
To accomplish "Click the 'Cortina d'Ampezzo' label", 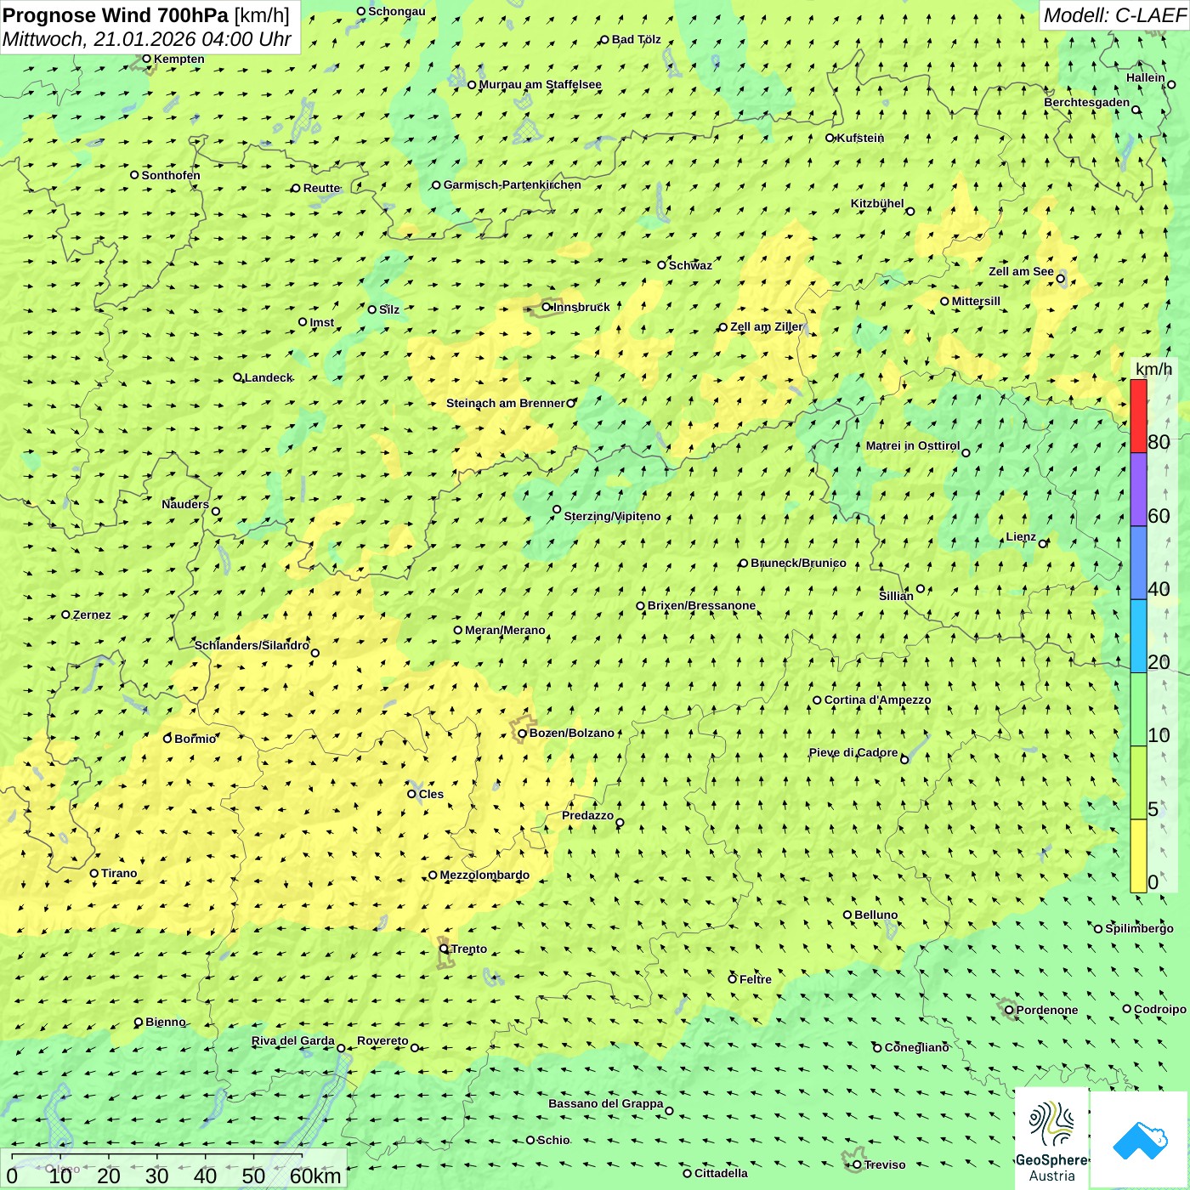I will [877, 700].
